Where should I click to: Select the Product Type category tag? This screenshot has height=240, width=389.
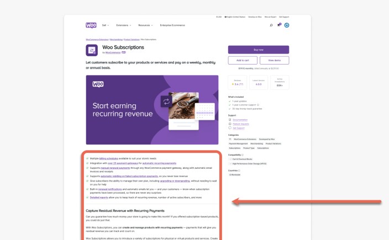coord(249,148)
